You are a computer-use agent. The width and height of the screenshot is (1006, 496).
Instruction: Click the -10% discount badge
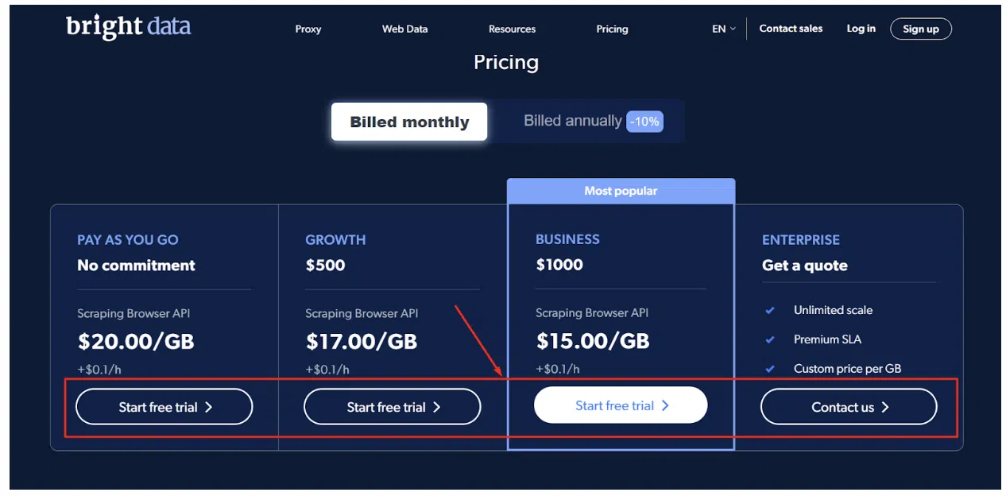(x=644, y=122)
